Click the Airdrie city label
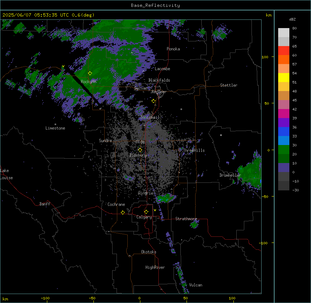The width and height of the screenshot is (311, 303). pos(146,193)
